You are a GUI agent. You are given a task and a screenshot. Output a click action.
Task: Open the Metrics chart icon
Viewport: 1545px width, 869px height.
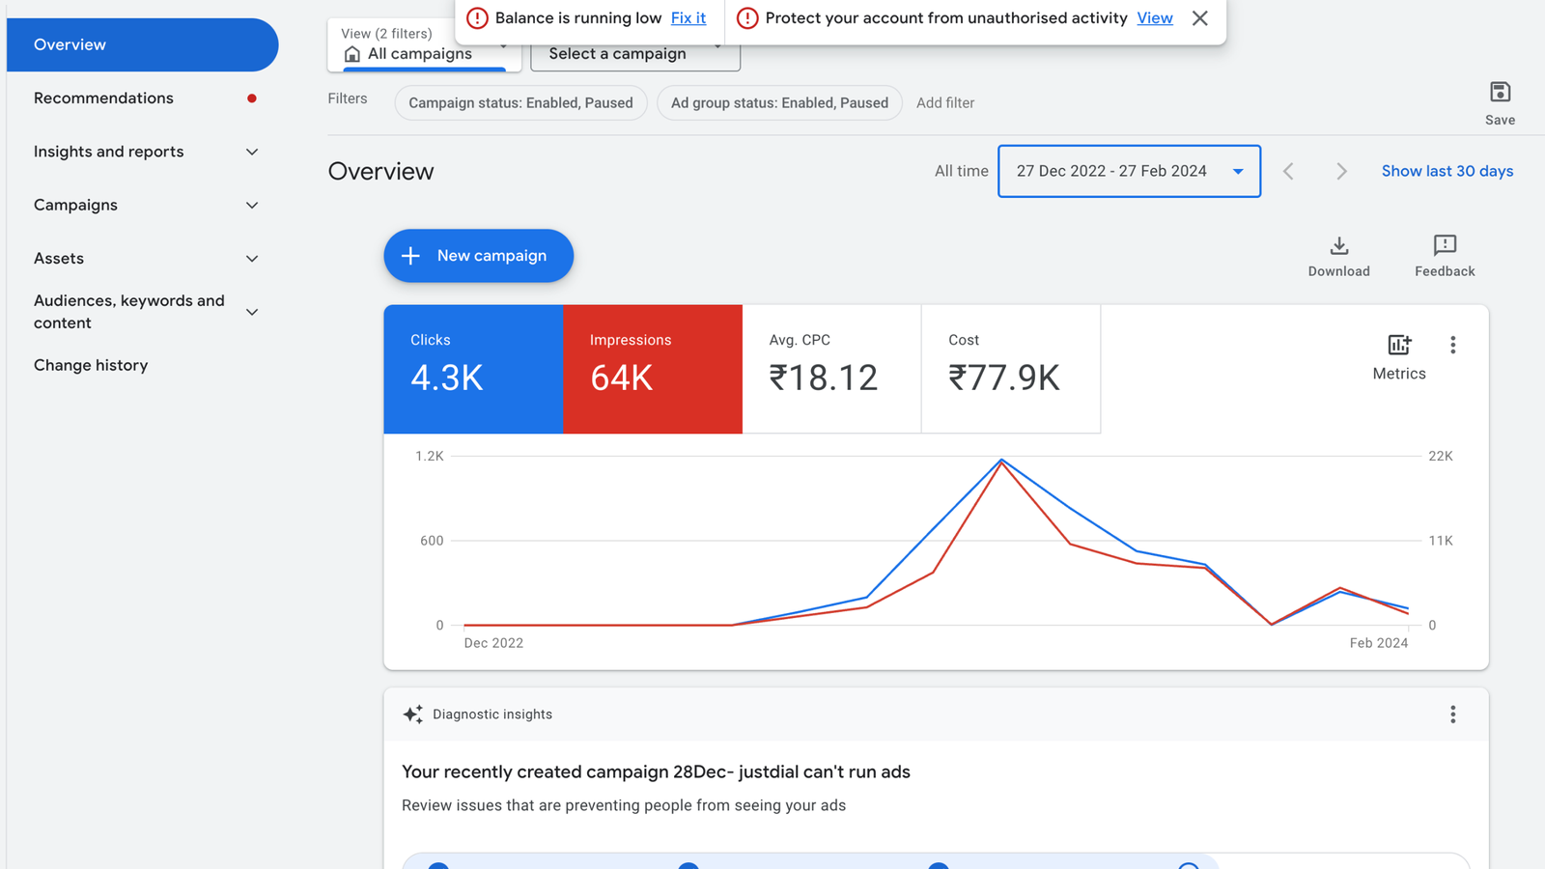pos(1398,346)
